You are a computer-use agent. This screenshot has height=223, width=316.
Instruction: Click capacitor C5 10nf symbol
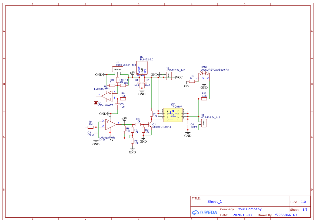click(x=118, y=104)
